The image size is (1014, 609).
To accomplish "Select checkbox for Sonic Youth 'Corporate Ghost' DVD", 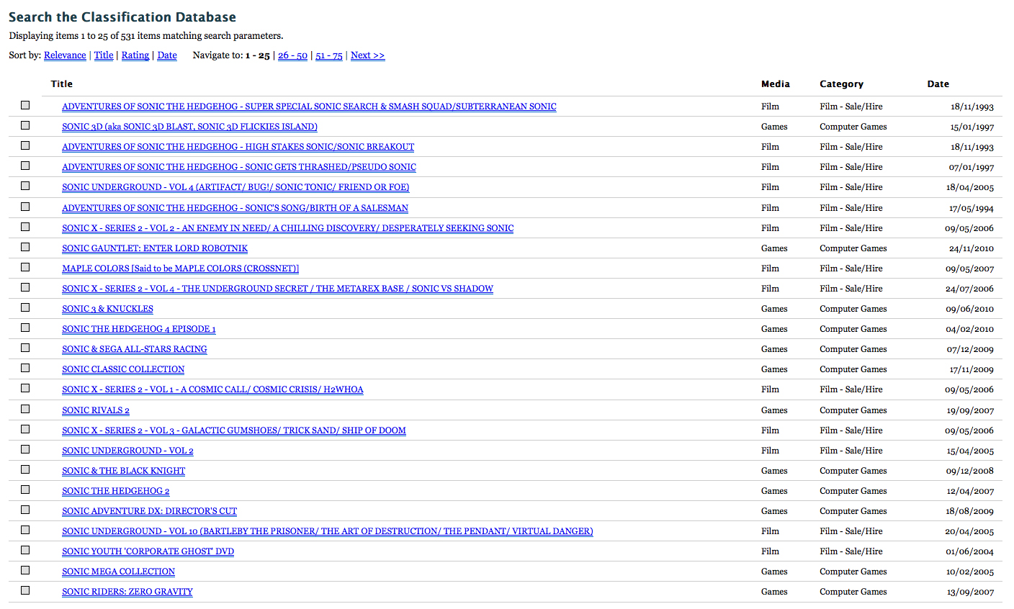I will tap(25, 550).
